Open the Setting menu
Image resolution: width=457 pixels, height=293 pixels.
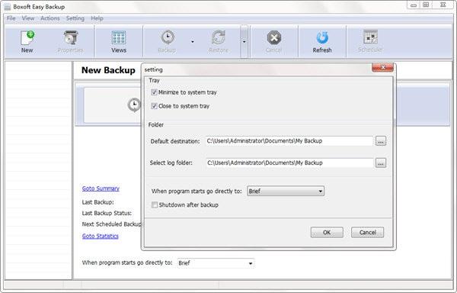coord(75,18)
